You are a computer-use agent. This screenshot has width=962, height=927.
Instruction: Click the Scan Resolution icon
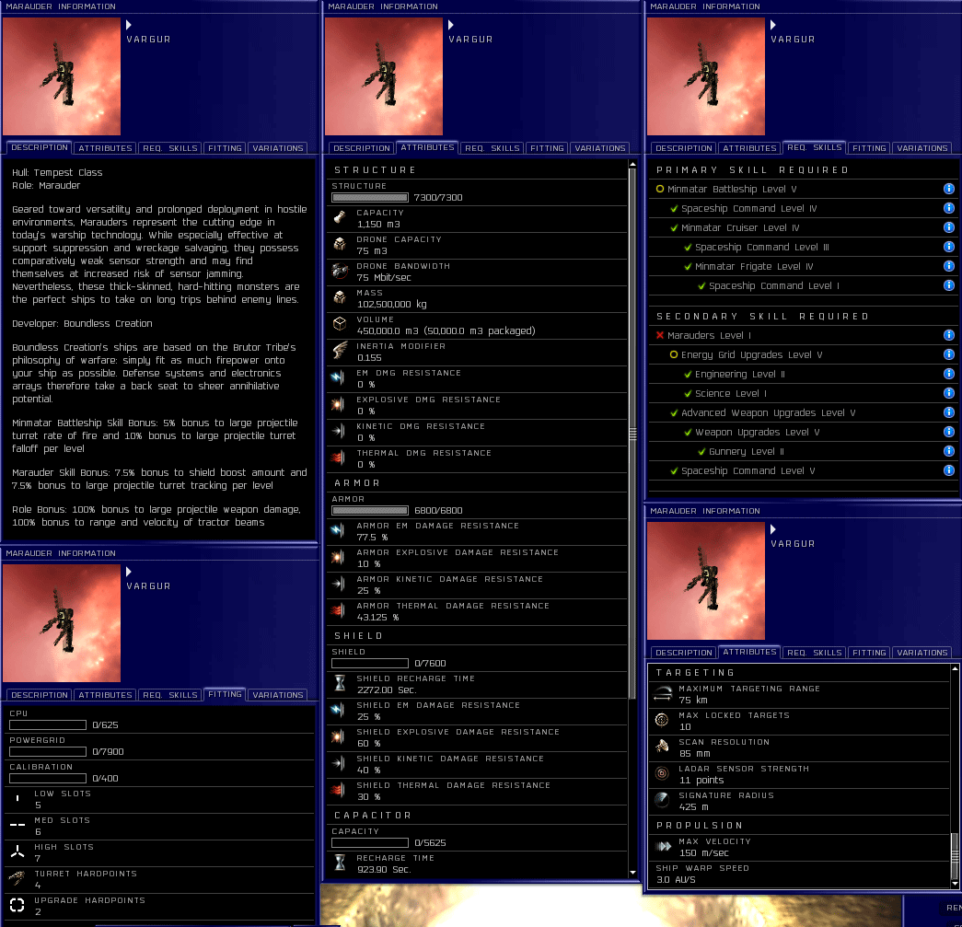tap(662, 747)
